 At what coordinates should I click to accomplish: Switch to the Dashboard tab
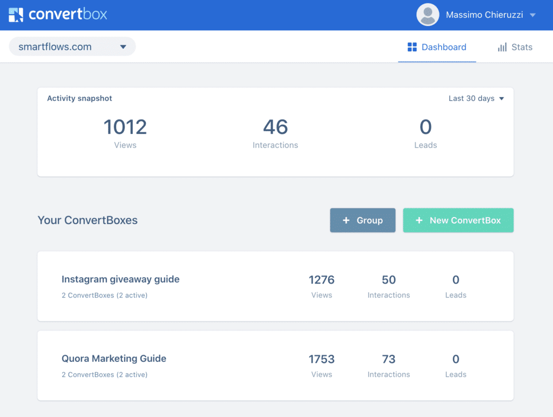tap(437, 47)
